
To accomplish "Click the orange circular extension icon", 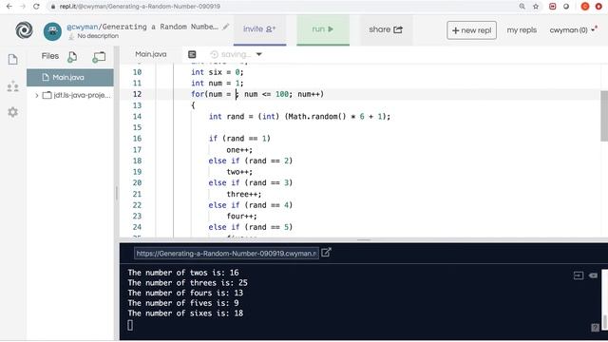I will pos(585,7).
